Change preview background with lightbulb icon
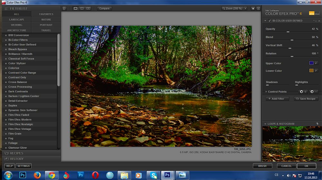Image resolution: width=322 pixels, height=180 pixels. [253, 8]
